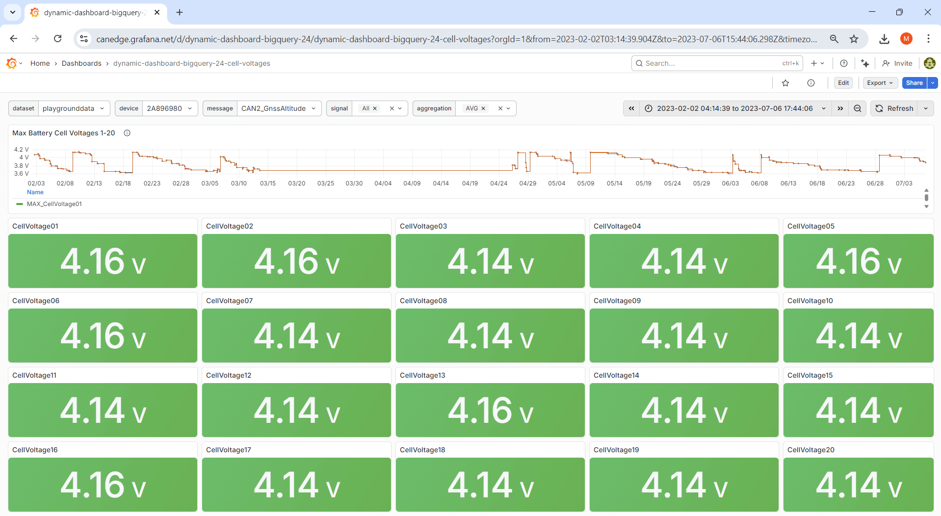Click the Refresh button
Viewport: 941px width, 516px height.
[x=894, y=108]
